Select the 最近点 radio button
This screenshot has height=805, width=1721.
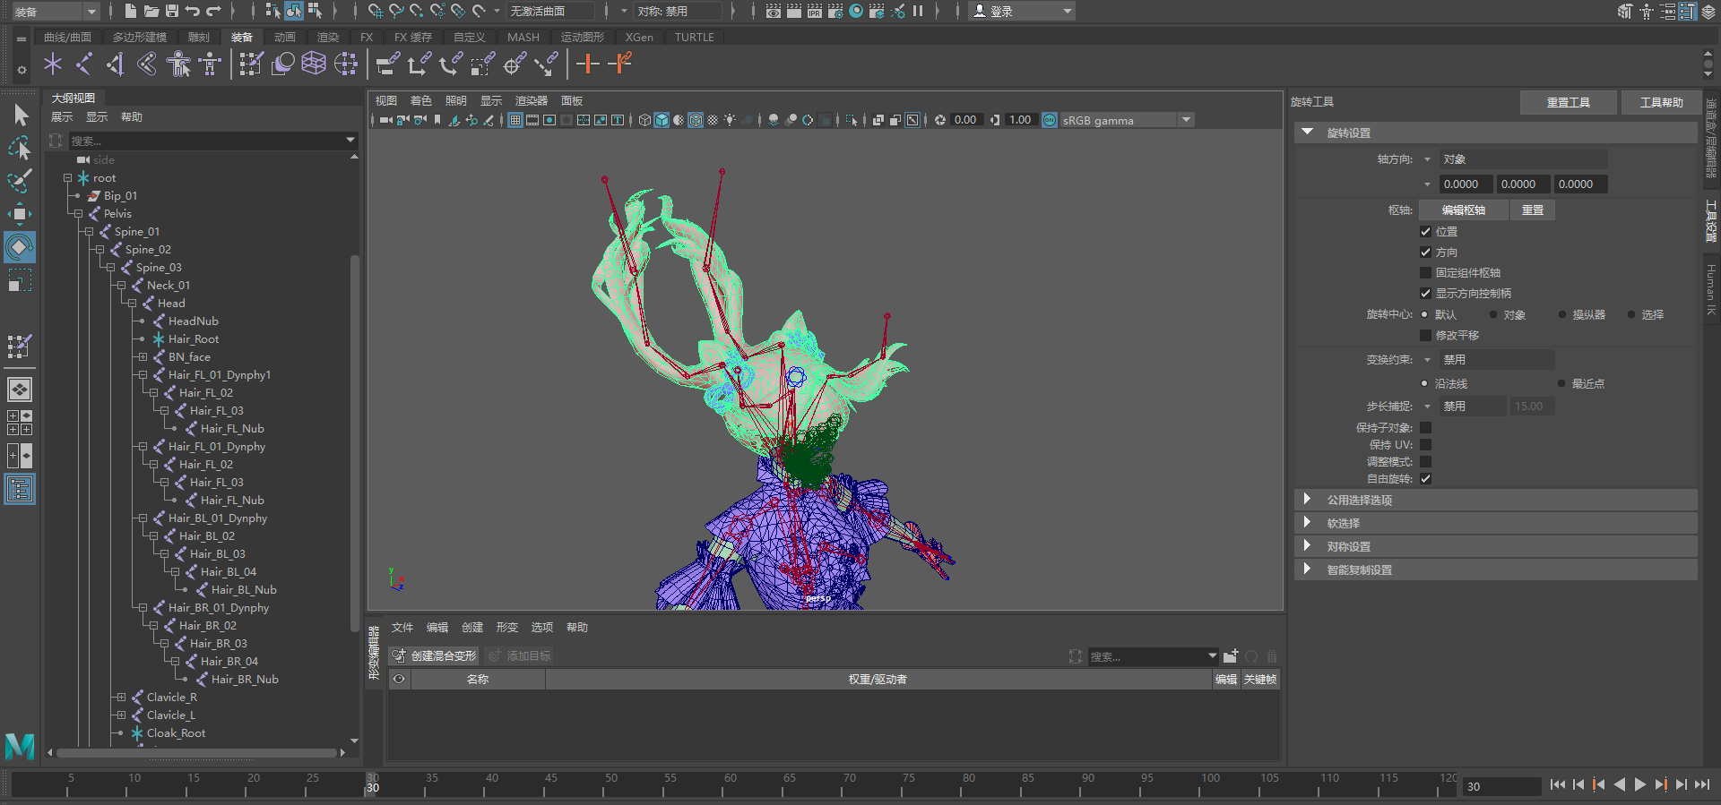(x=1561, y=383)
